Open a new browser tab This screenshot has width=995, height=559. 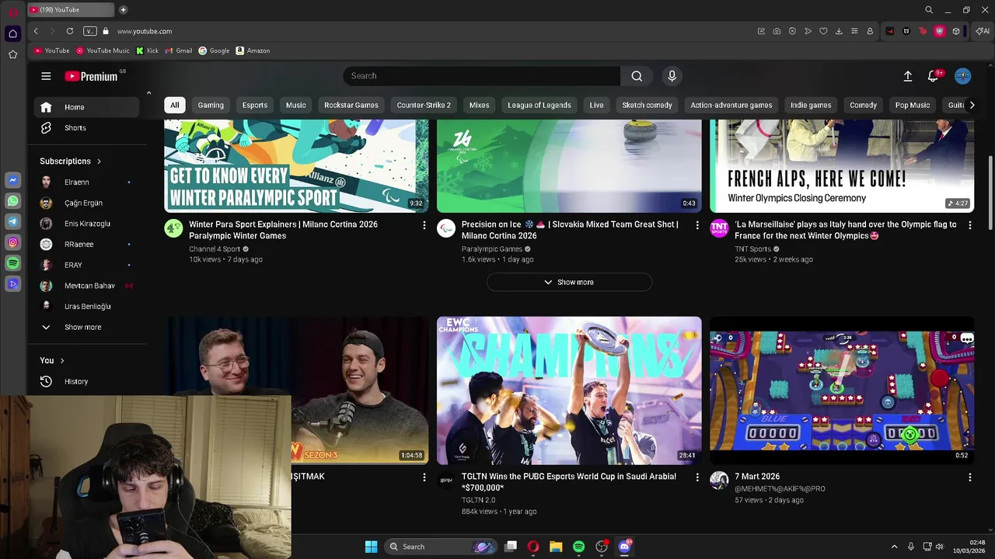click(123, 10)
